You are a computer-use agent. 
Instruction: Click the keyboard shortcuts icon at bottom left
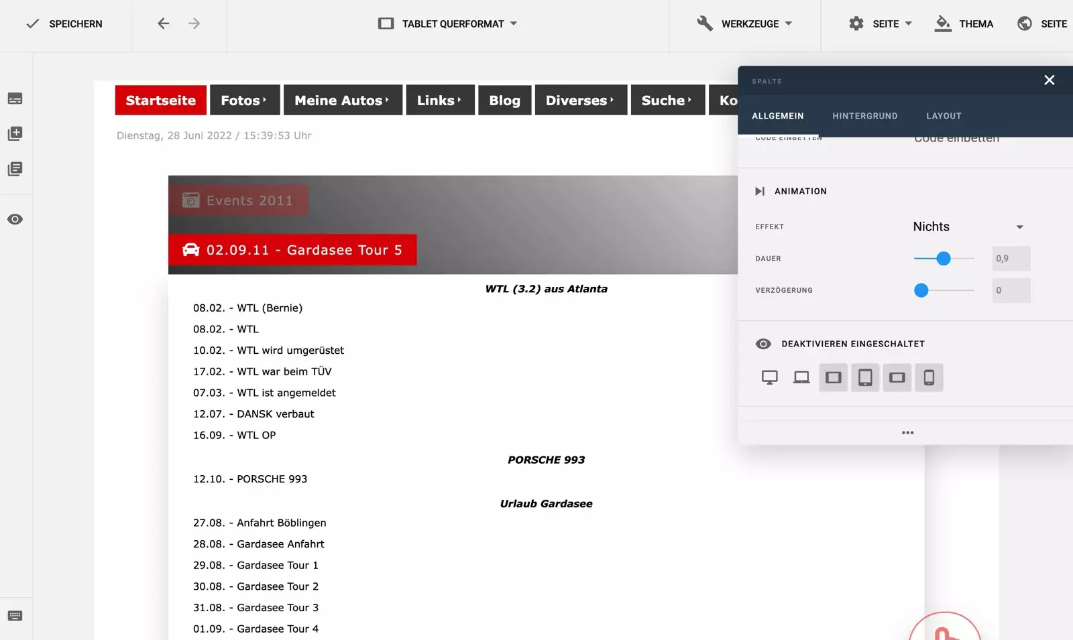(x=15, y=616)
